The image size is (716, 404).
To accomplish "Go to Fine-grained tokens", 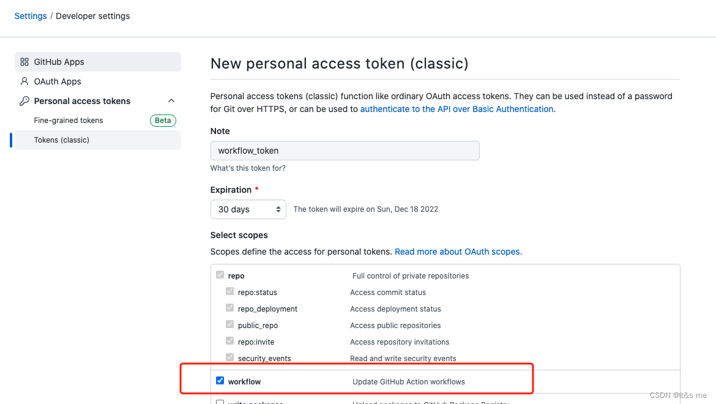I will tap(69, 121).
